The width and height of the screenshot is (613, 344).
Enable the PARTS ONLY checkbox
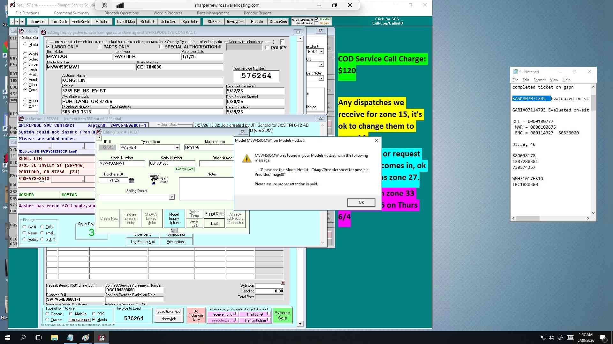pos(100,47)
